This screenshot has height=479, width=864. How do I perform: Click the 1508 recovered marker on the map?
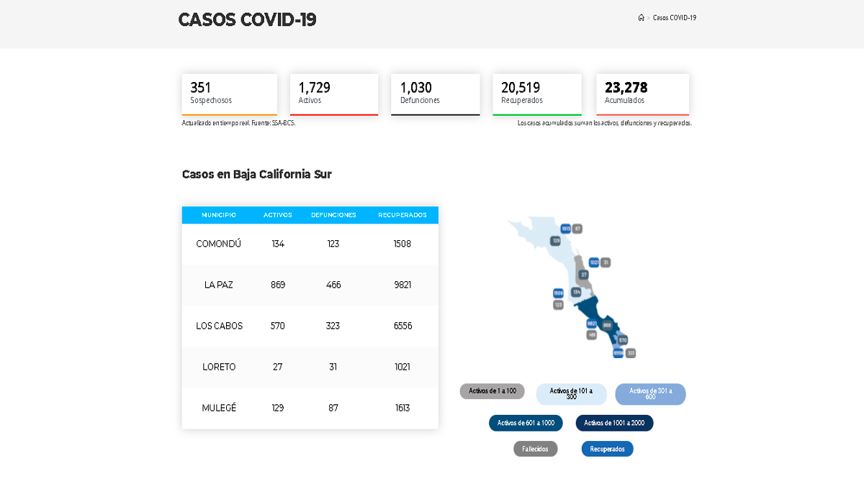(x=558, y=293)
